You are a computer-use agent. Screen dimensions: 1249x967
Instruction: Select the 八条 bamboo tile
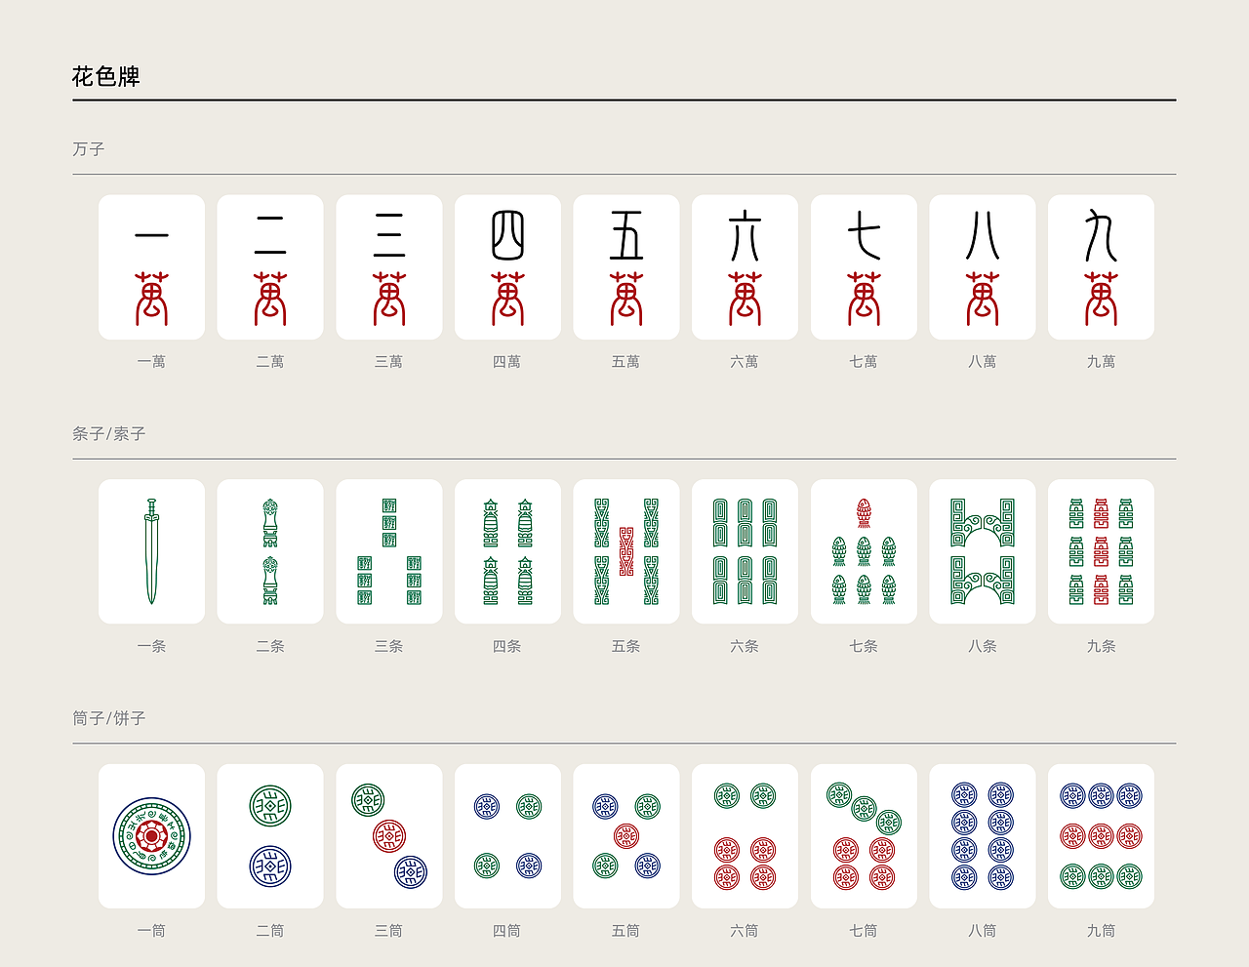(x=983, y=551)
